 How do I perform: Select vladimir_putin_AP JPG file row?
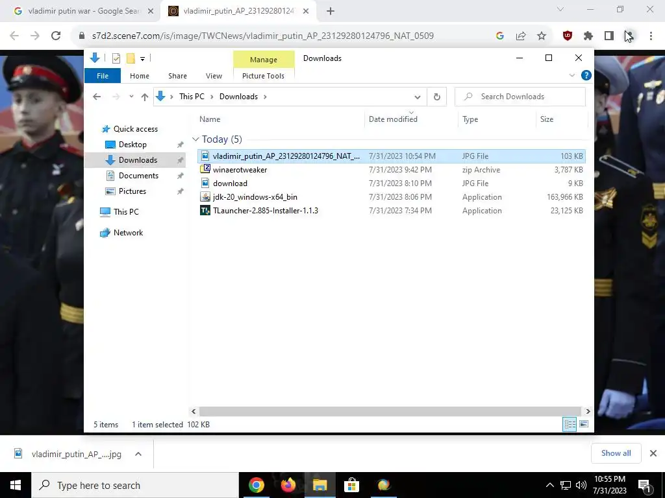click(391, 156)
